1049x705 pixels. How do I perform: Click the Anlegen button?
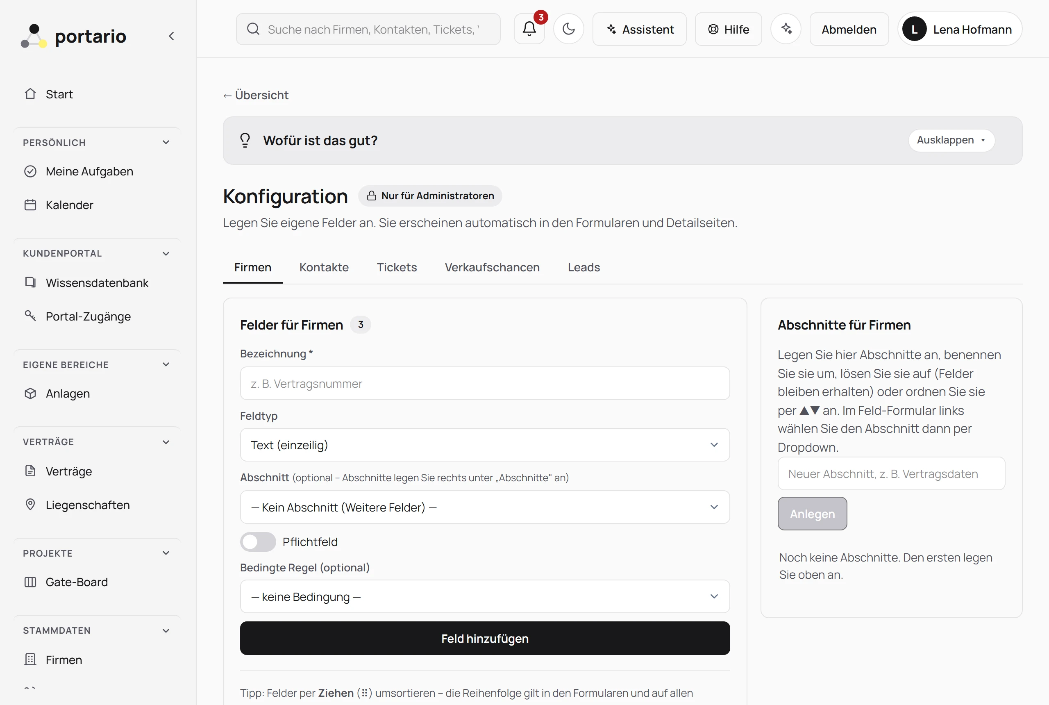pos(812,514)
